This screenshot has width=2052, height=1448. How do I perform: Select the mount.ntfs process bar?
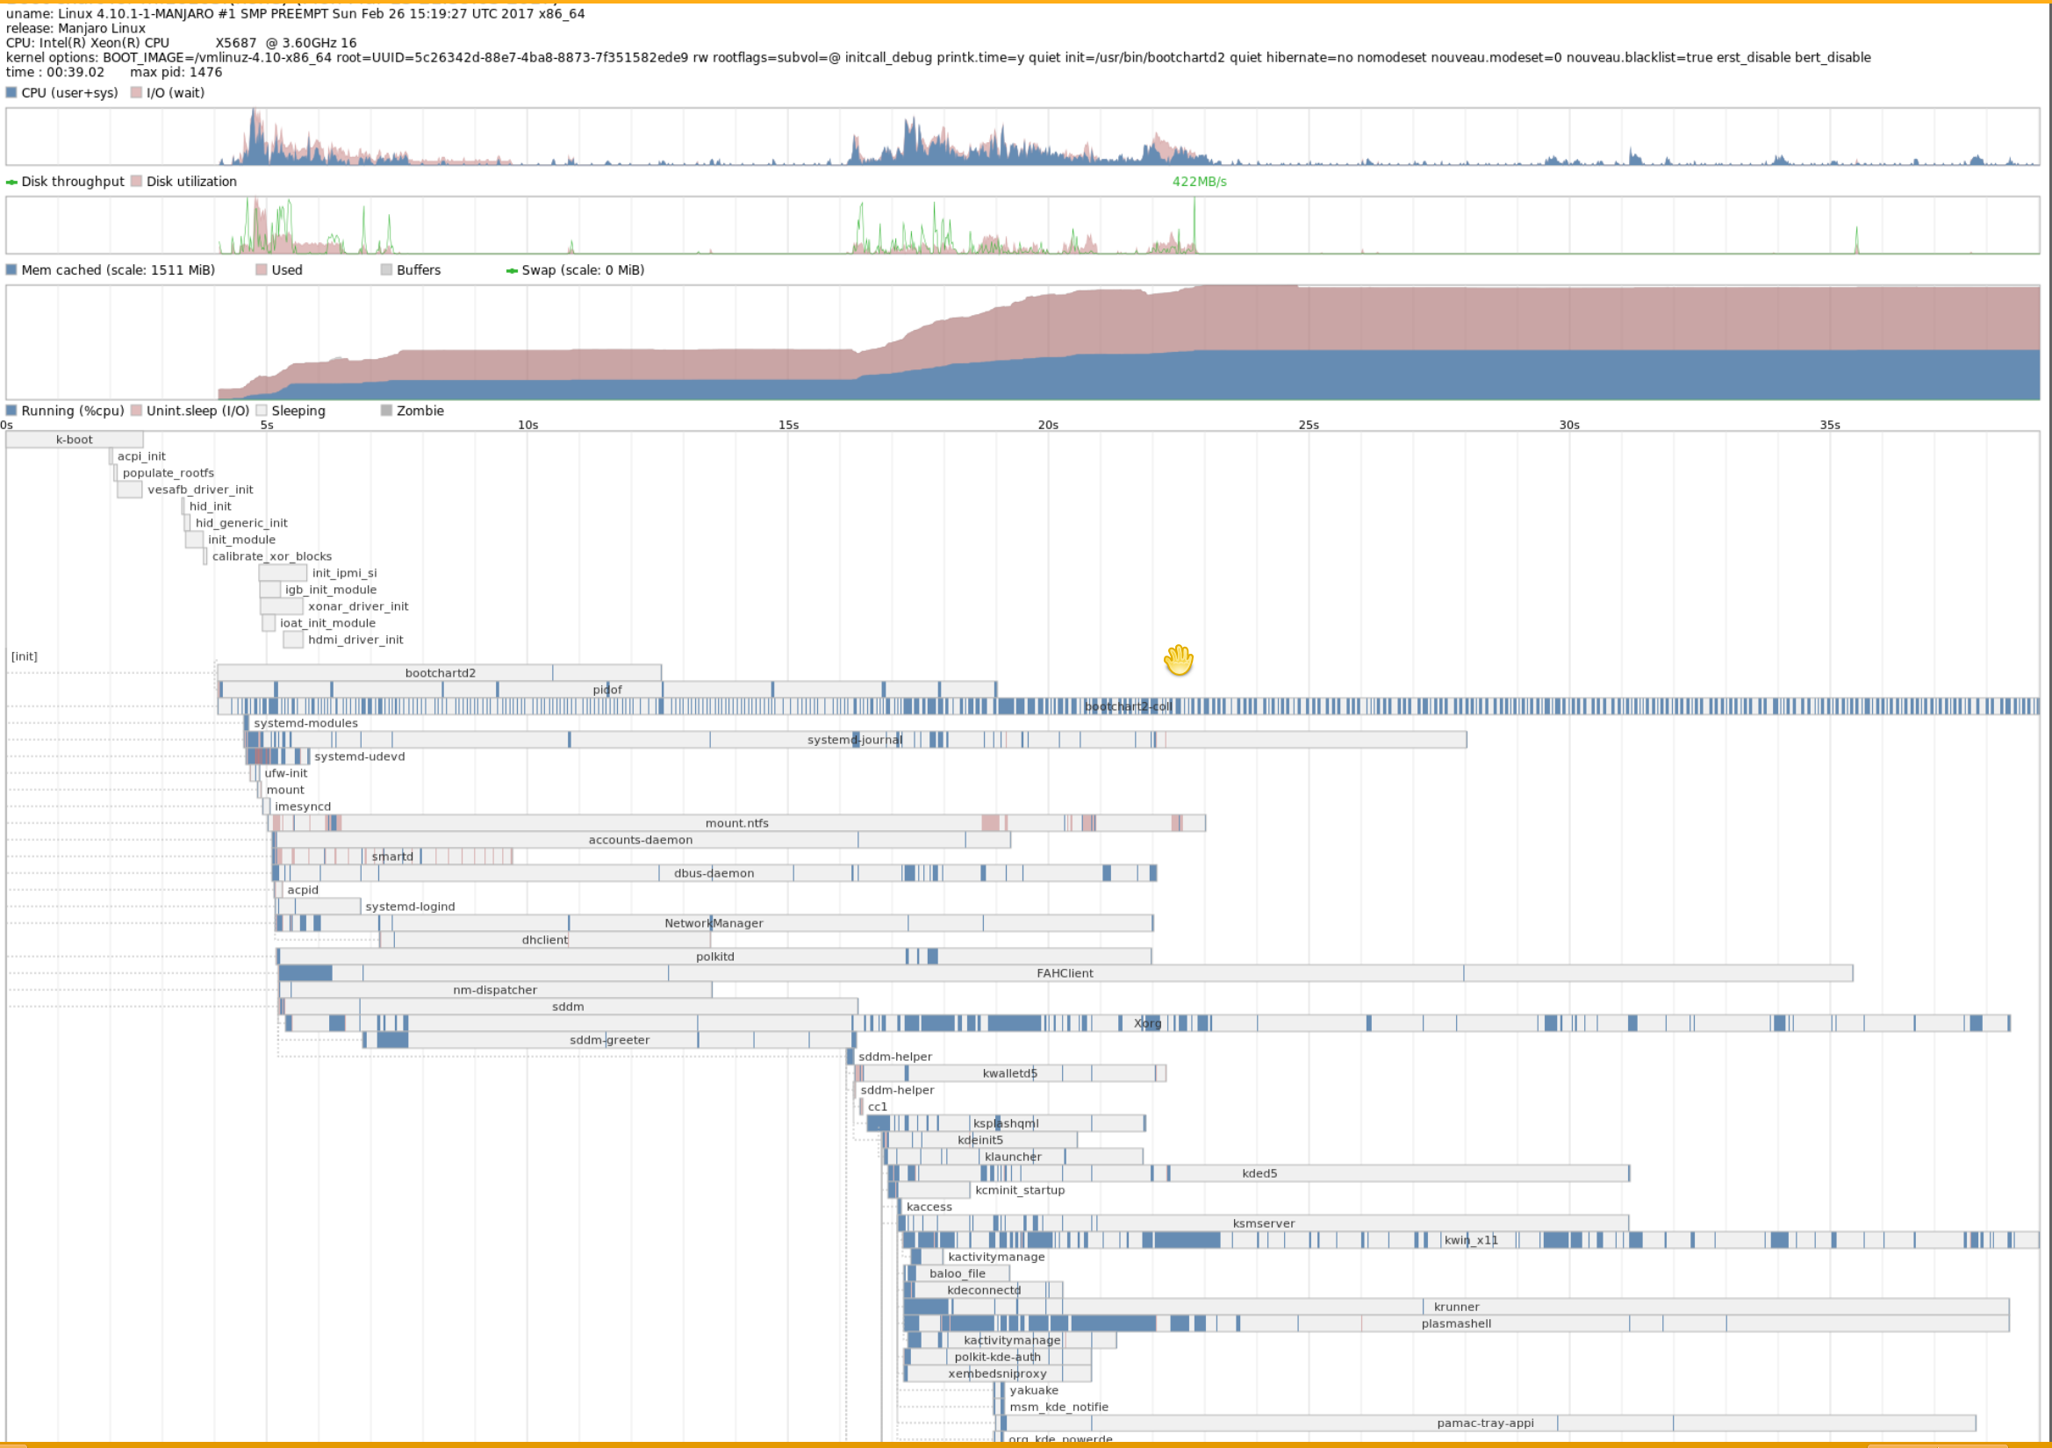pos(737,823)
